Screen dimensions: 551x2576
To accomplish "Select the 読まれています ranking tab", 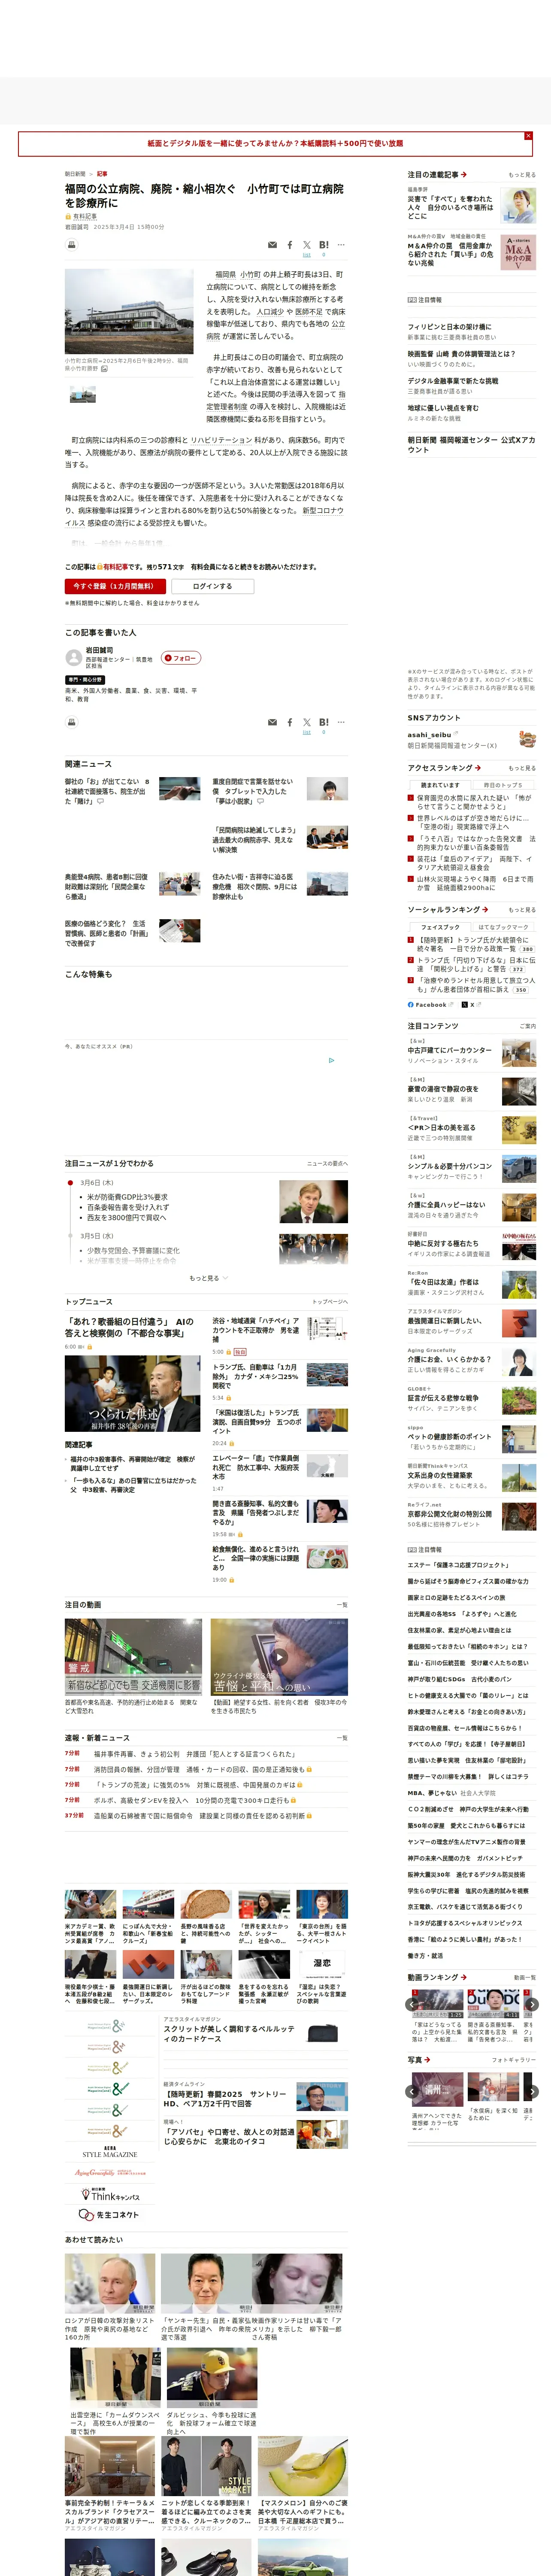I will click(x=440, y=785).
